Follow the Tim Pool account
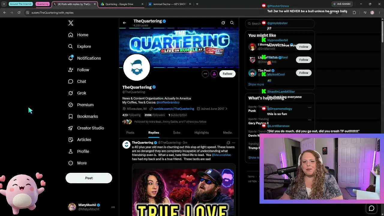The image size is (384, 216). (x=304, y=73)
